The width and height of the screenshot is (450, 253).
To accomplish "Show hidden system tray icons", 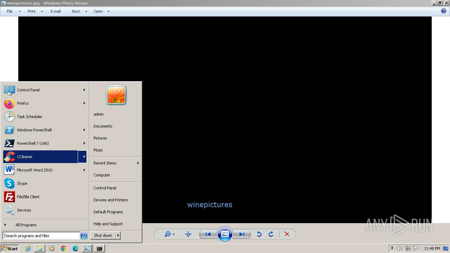I will 392,248.
